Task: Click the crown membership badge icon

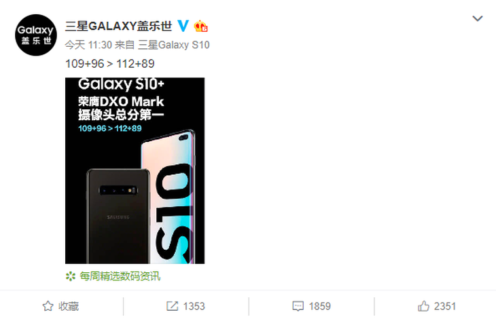Action: tap(201, 26)
